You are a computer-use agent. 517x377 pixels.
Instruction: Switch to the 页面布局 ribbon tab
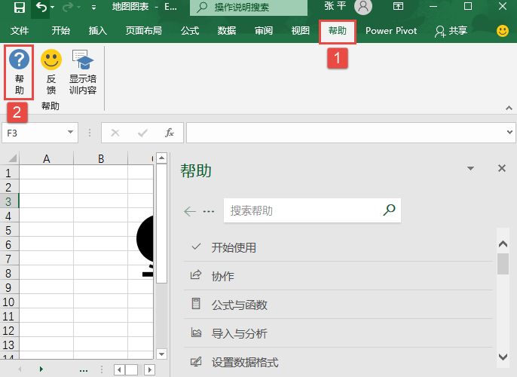tap(143, 31)
